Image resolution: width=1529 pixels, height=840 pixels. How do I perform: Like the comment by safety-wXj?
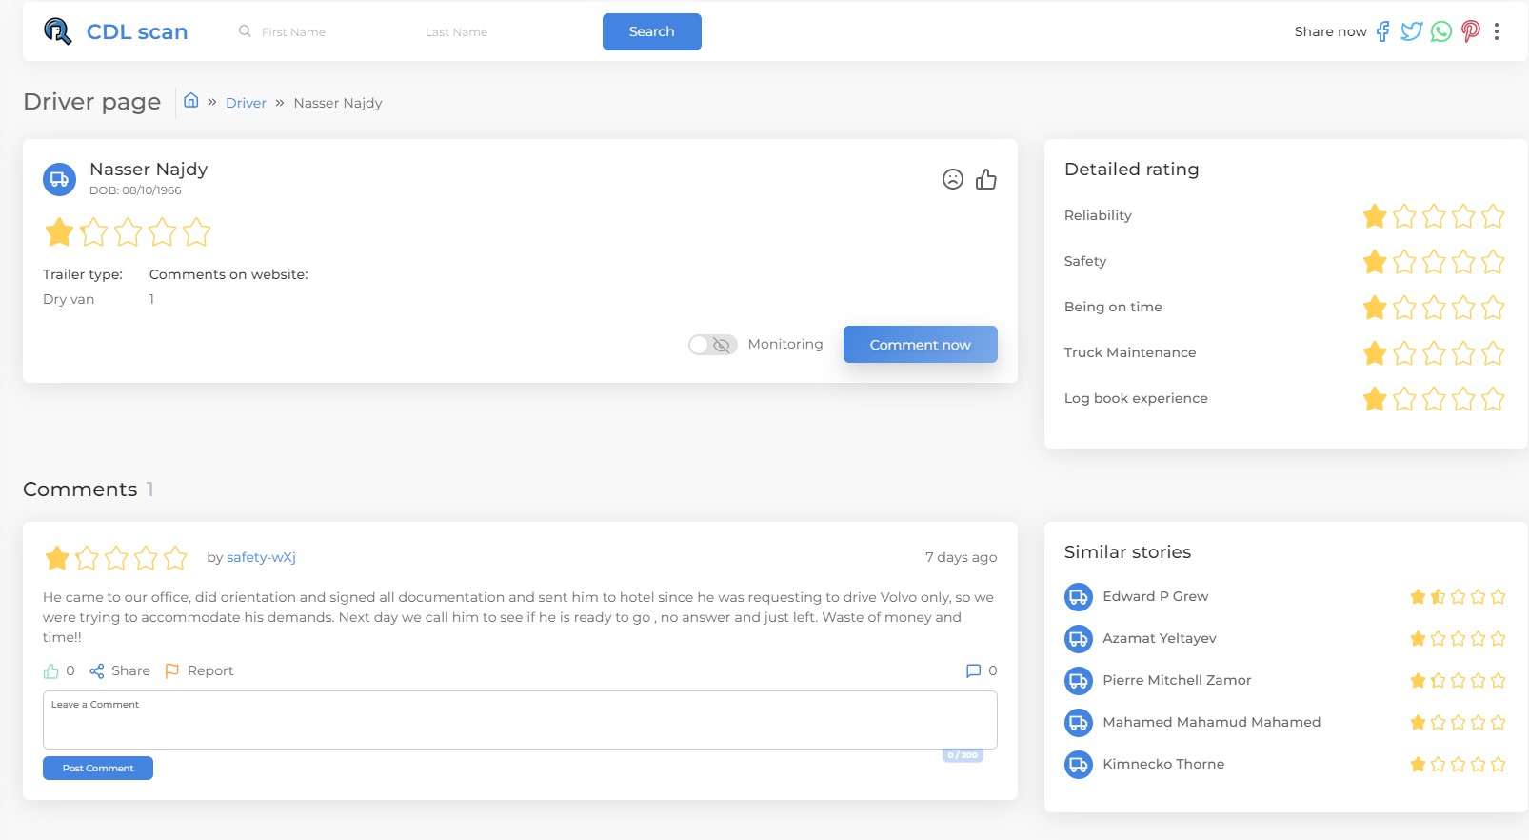click(51, 671)
